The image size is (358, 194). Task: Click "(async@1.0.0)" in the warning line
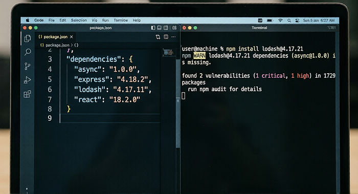click(310, 55)
